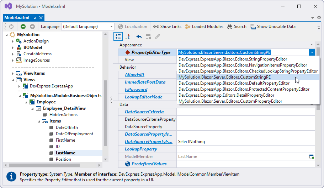
Task: Expand the BOModel node
Action: [x=12, y=48]
